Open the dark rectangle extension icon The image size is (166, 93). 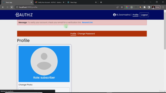[136, 7]
